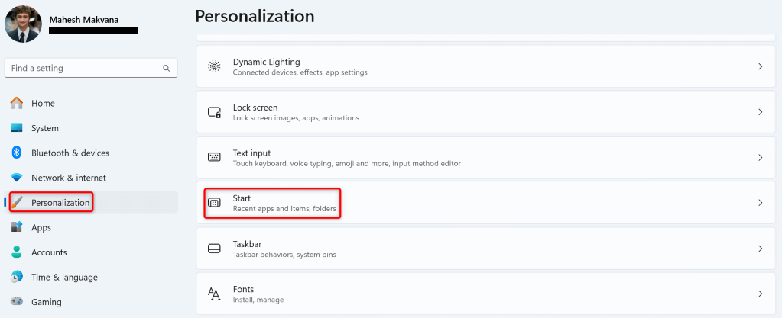Open Time & language section

pyautogui.click(x=63, y=277)
